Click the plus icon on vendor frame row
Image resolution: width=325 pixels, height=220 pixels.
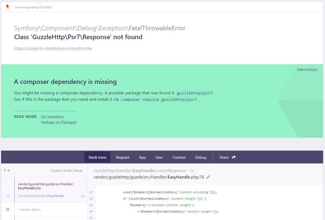[8, 210]
